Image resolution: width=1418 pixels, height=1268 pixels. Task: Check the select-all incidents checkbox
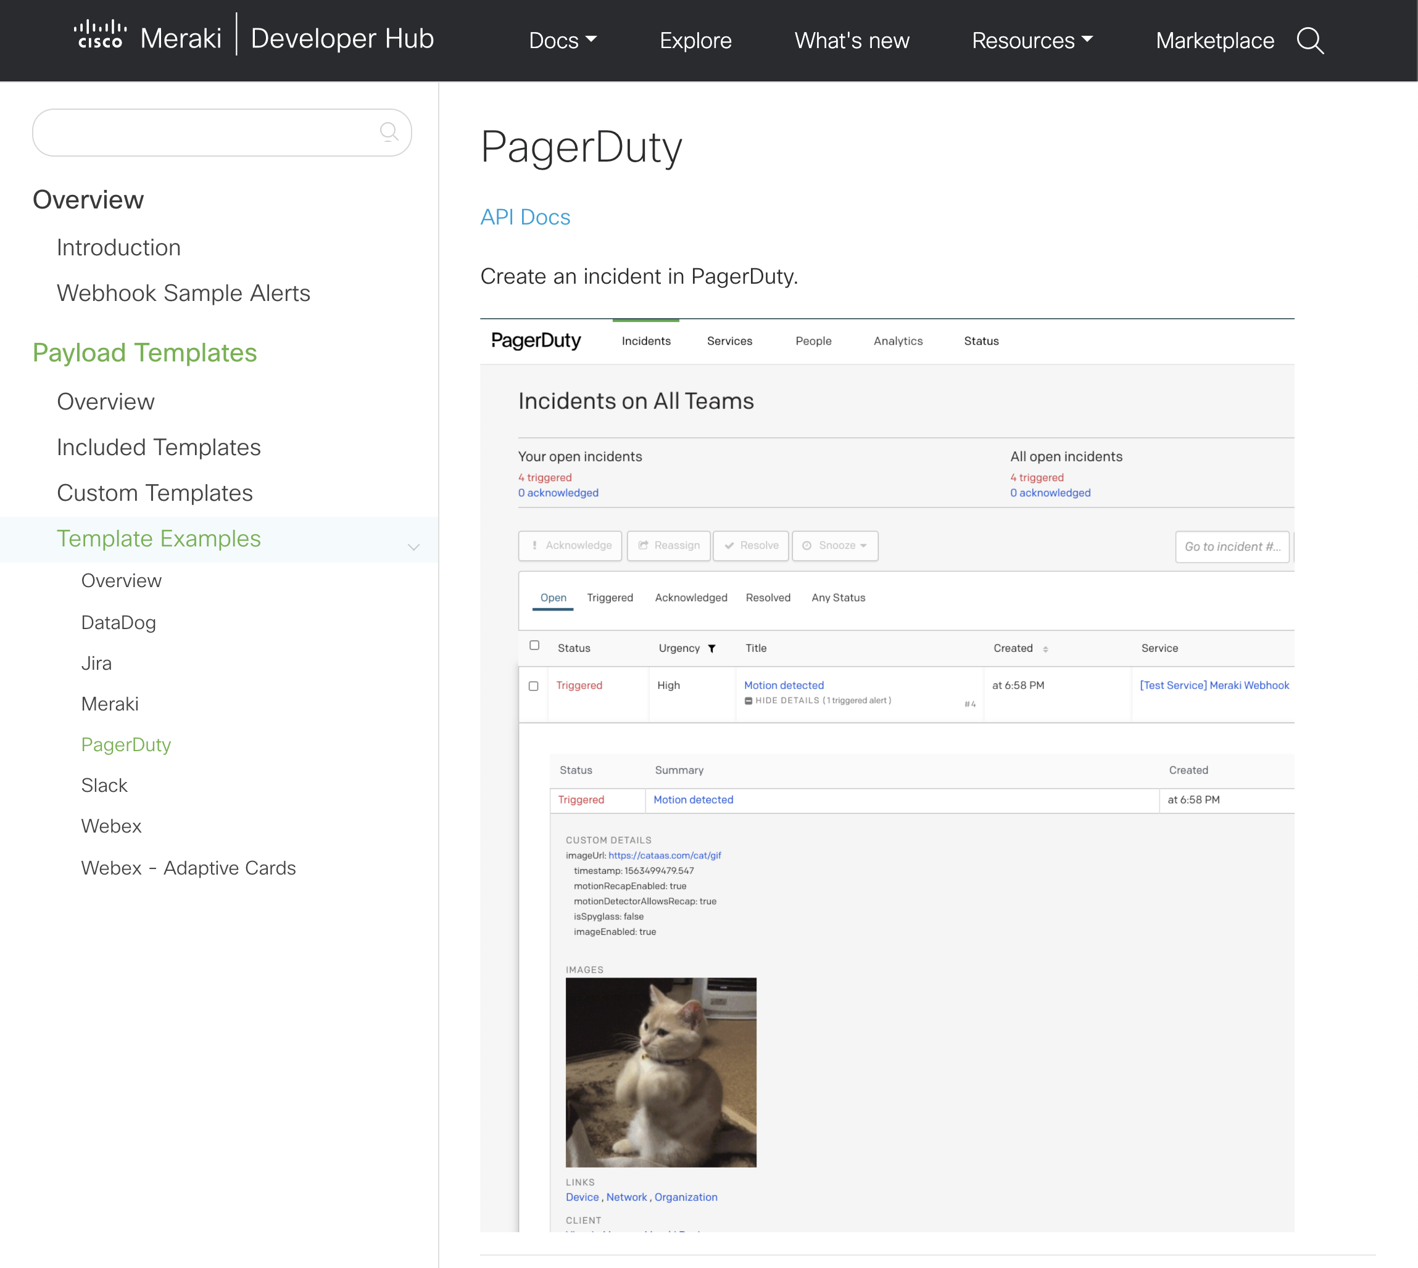[x=535, y=645]
